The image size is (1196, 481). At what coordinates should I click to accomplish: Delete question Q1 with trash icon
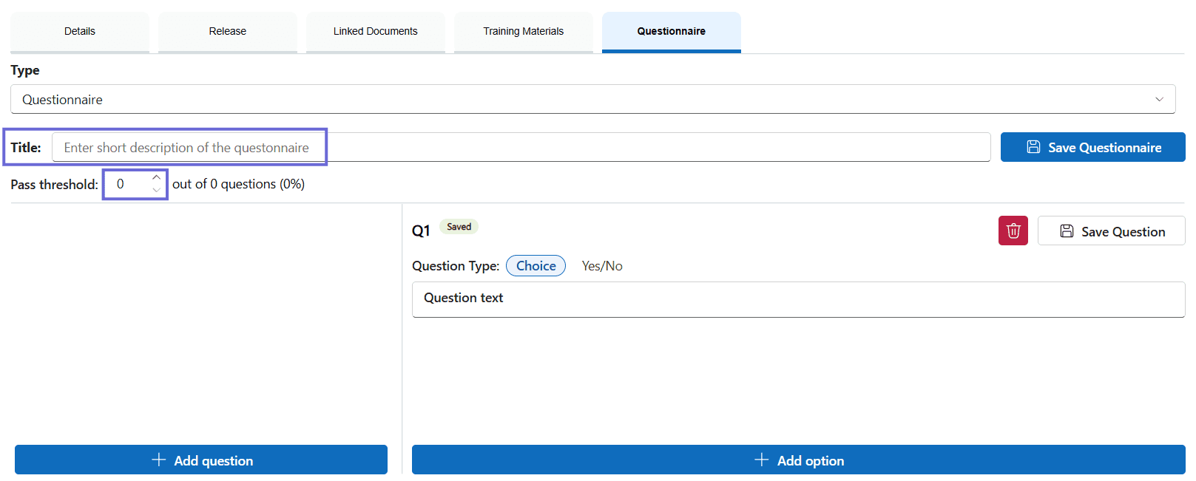1013,231
